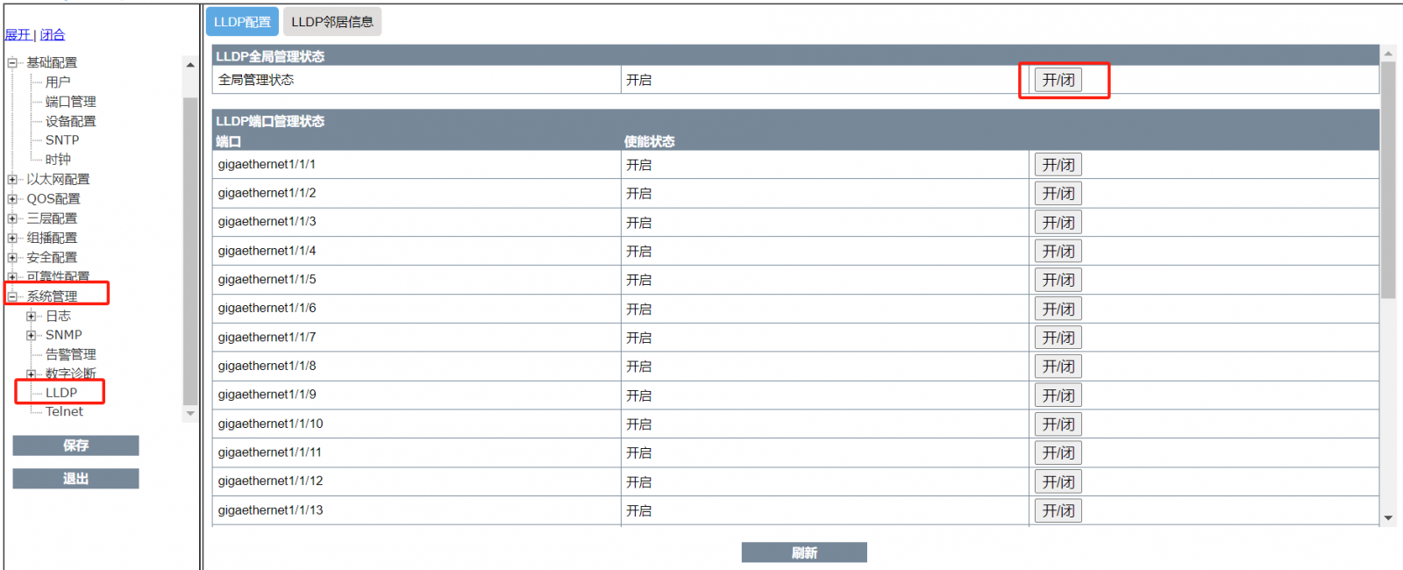Click the plus icon beside 组播配置
This screenshot has height=570, width=1403.
(x=12, y=239)
